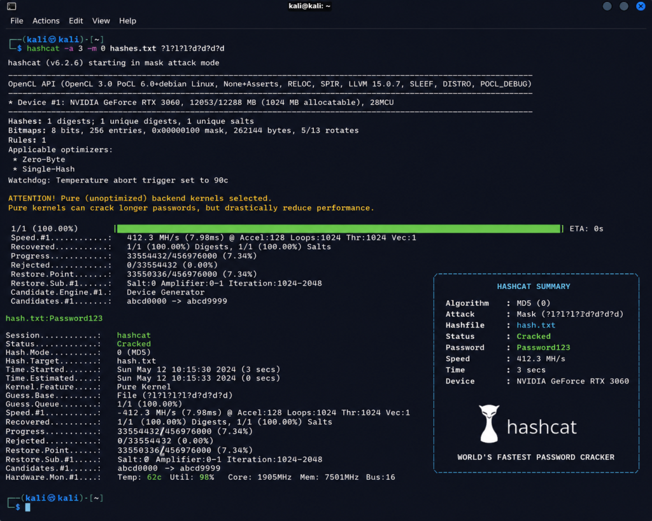Click '1/1 (100.00%)' left of progress bar
The width and height of the screenshot is (652, 521).
45,228
